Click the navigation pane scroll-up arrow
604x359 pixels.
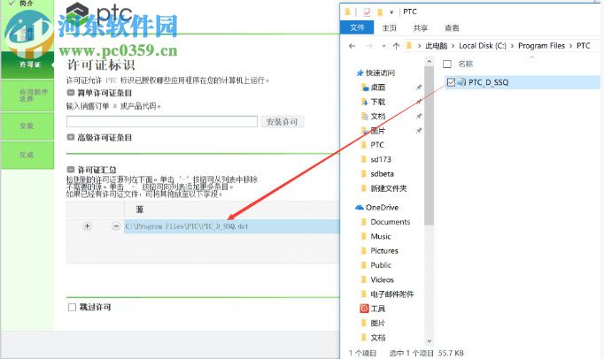point(430,61)
